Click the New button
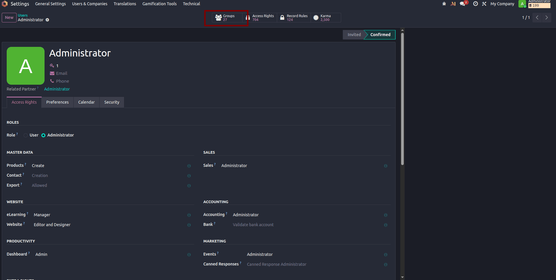The height and width of the screenshot is (280, 556). pos(9,17)
